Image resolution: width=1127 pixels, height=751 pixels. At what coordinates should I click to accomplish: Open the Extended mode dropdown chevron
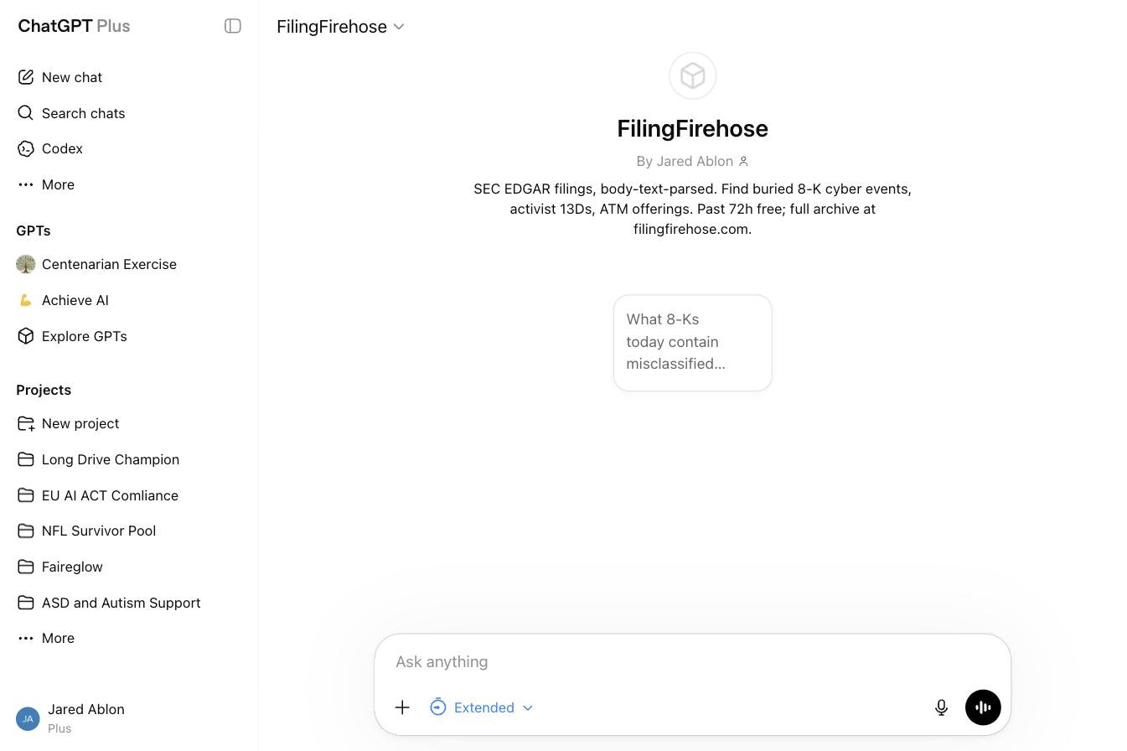pyautogui.click(x=528, y=708)
